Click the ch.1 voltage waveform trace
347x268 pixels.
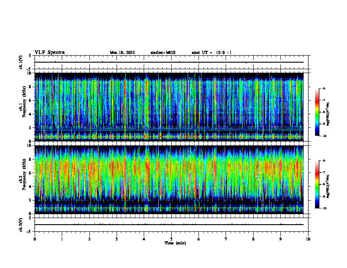[169, 62]
